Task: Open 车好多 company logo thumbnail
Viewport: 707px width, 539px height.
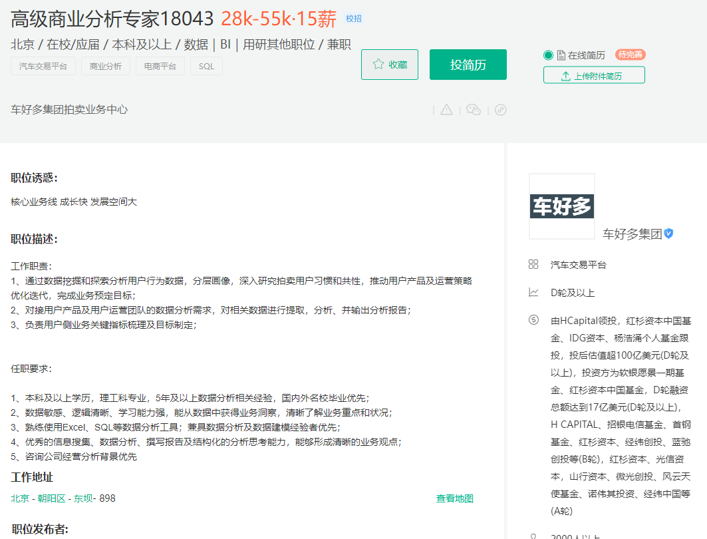Action: point(562,206)
